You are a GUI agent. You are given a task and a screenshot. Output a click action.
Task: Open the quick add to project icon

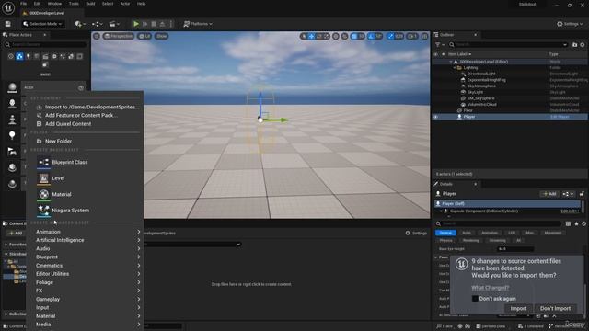(80, 24)
